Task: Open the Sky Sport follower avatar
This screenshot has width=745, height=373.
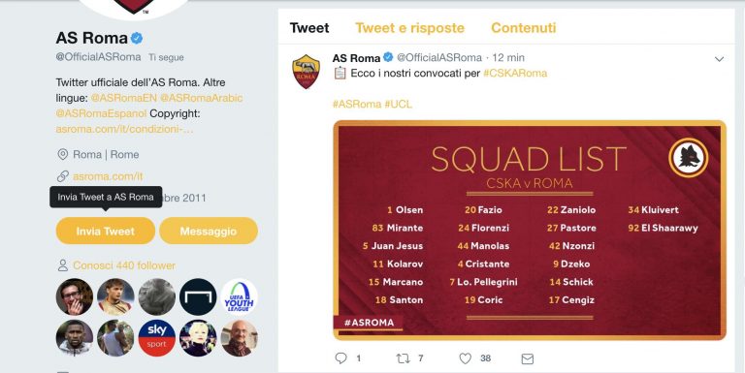Action: pyautogui.click(x=157, y=338)
